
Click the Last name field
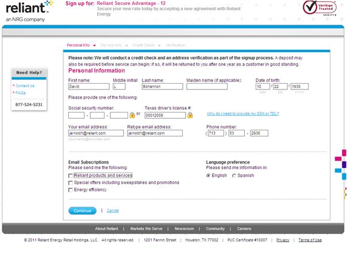click(163, 87)
